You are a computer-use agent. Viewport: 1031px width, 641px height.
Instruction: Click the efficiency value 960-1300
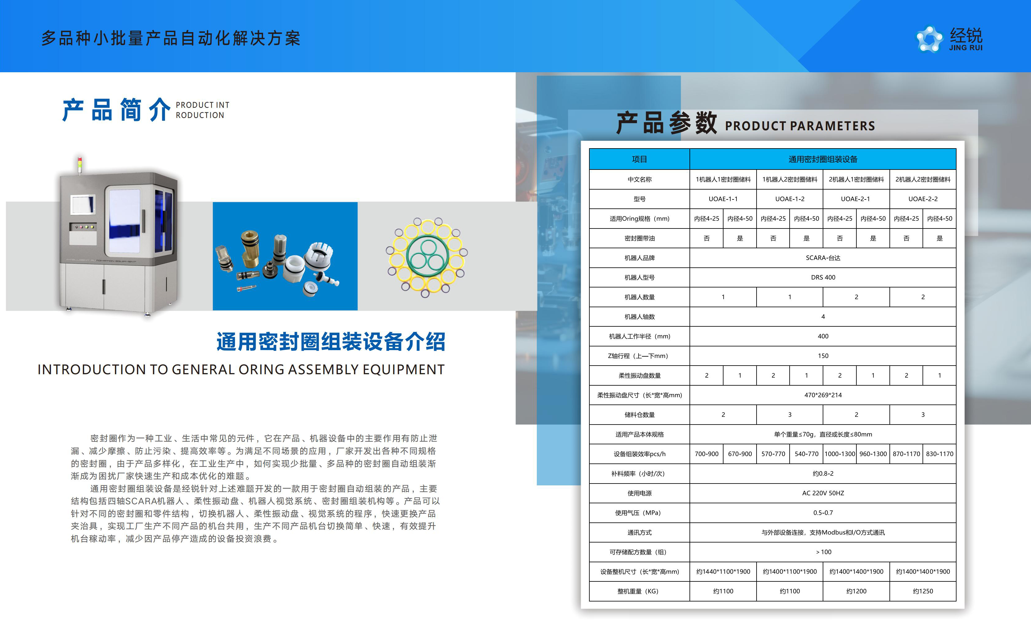873,454
